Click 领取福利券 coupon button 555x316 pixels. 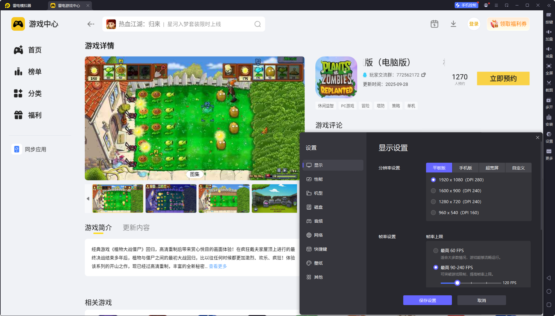[x=508, y=24]
